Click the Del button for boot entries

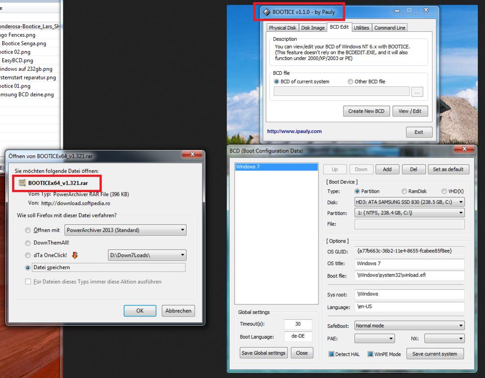(x=414, y=169)
